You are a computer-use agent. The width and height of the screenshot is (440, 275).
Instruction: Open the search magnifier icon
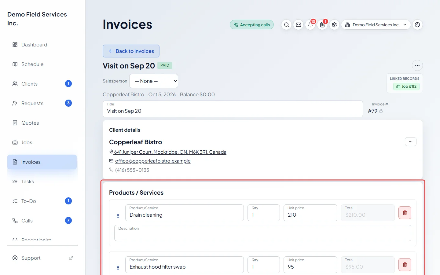(287, 25)
